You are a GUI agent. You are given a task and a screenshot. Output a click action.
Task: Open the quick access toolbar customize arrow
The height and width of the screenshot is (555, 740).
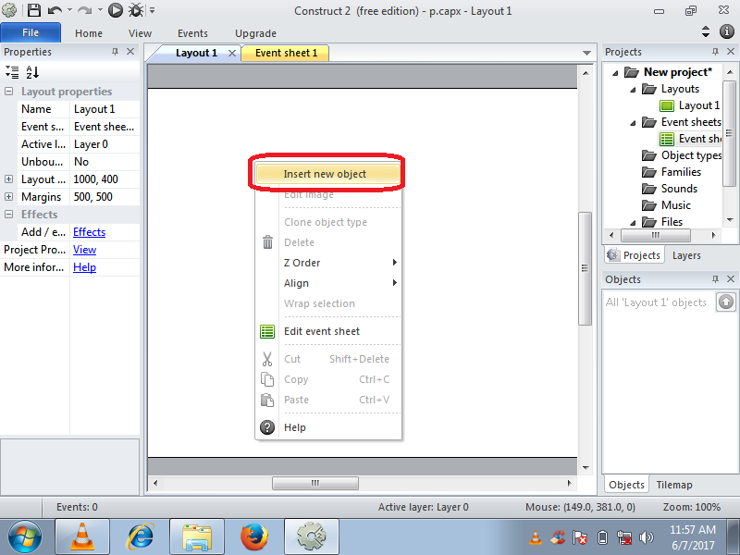pos(152,10)
